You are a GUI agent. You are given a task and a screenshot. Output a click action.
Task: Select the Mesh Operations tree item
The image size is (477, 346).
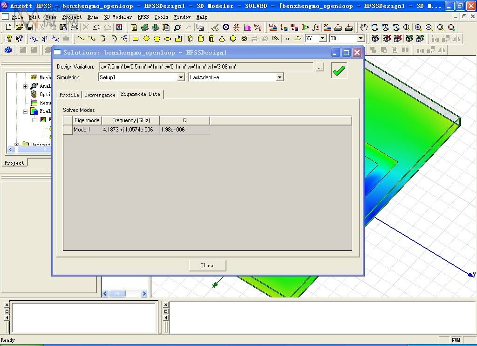click(41, 77)
